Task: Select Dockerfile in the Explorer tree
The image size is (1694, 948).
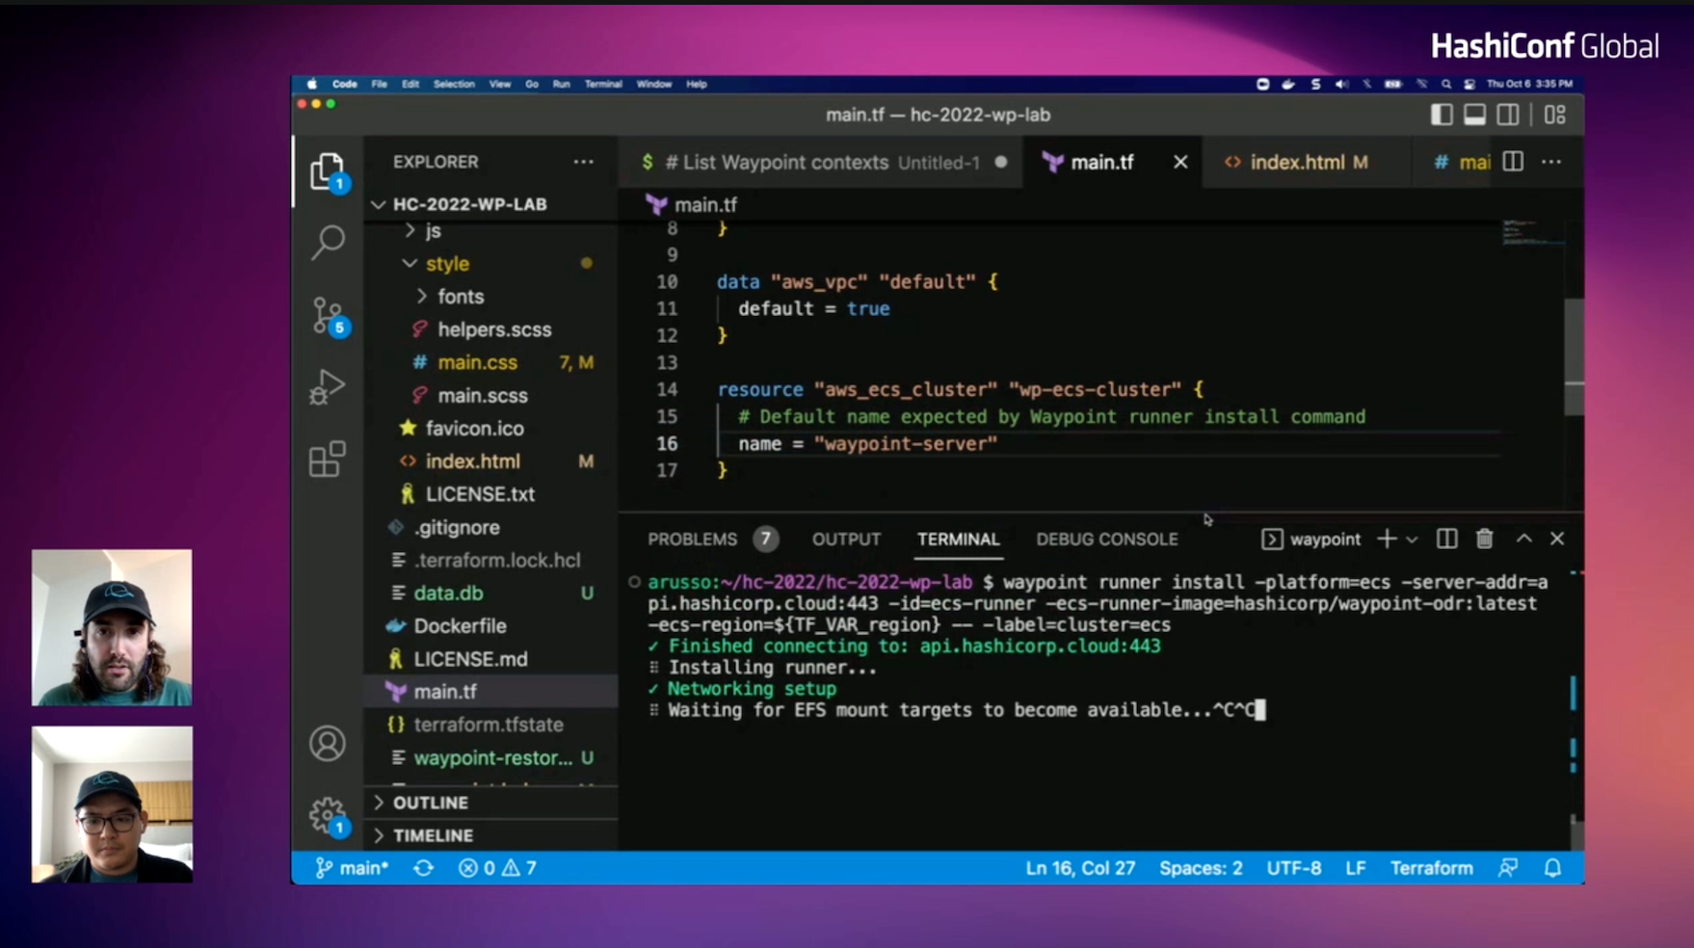Action: 461,625
